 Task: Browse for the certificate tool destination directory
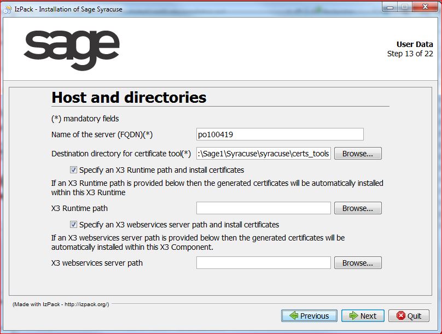point(357,154)
